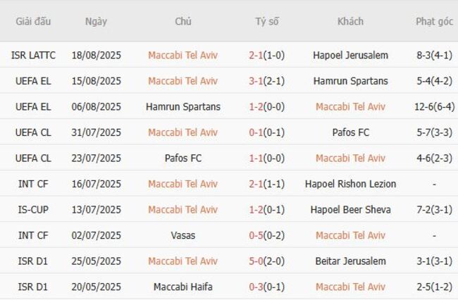Image resolution: width=458 pixels, height=300 pixels.
Task: Click the 2-1 score versus Hapoel Jerusalem
Action: tap(266, 55)
